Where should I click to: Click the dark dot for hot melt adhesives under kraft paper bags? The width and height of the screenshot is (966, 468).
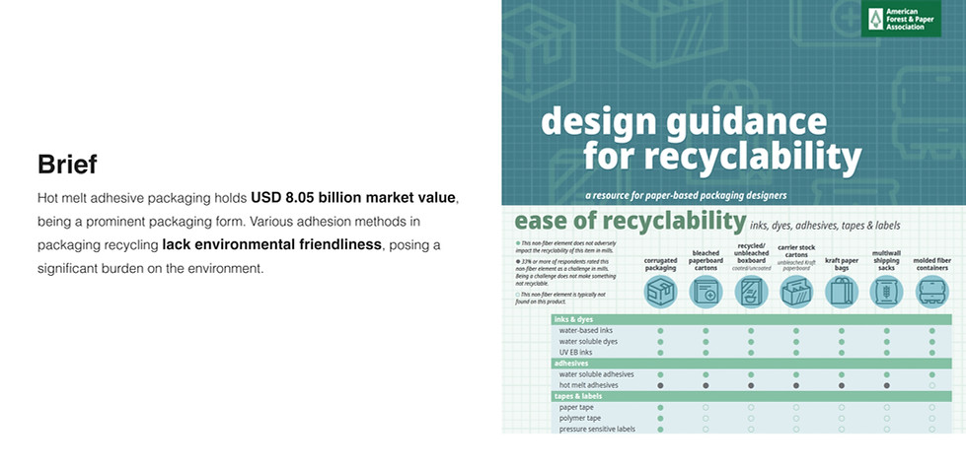pyautogui.click(x=842, y=385)
